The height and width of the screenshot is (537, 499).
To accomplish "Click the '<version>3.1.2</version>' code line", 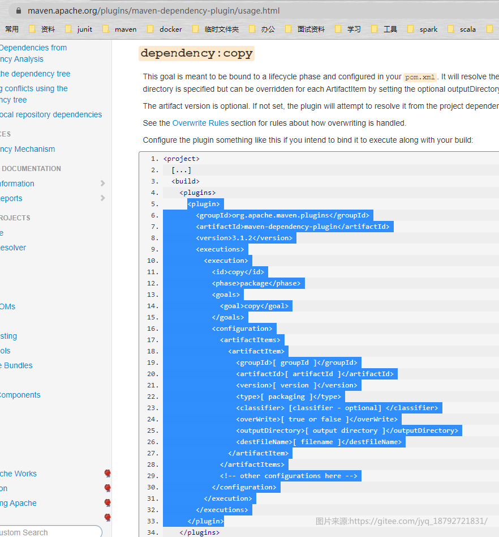I will 244,238.
